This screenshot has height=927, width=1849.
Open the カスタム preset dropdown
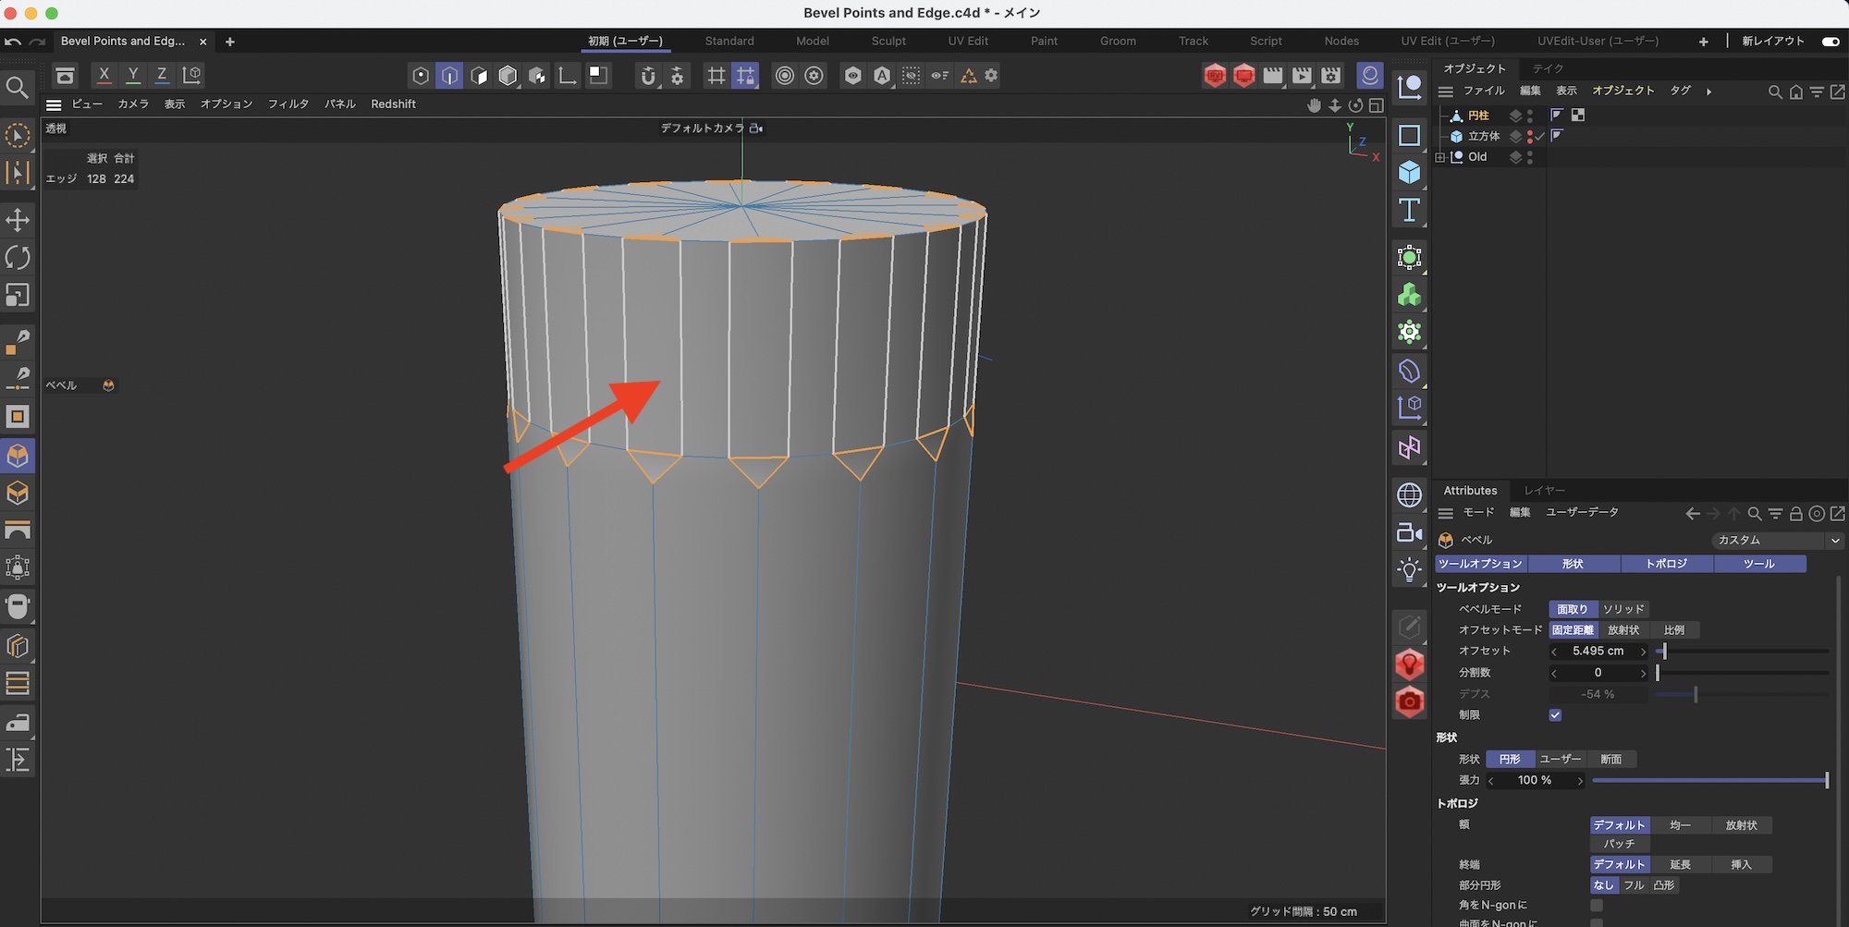(1775, 541)
